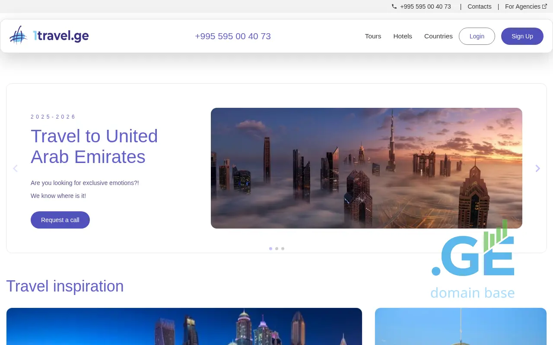The height and width of the screenshot is (345, 553).
Task: Go to the previous carousel slide
Action: coord(15,168)
